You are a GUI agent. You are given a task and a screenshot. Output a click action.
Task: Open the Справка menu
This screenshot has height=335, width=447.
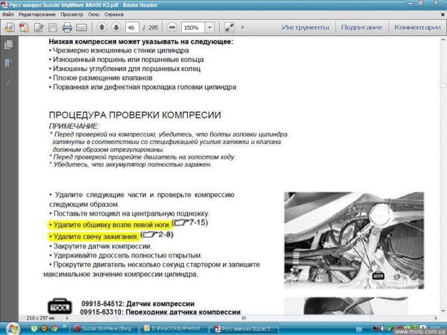pos(114,15)
